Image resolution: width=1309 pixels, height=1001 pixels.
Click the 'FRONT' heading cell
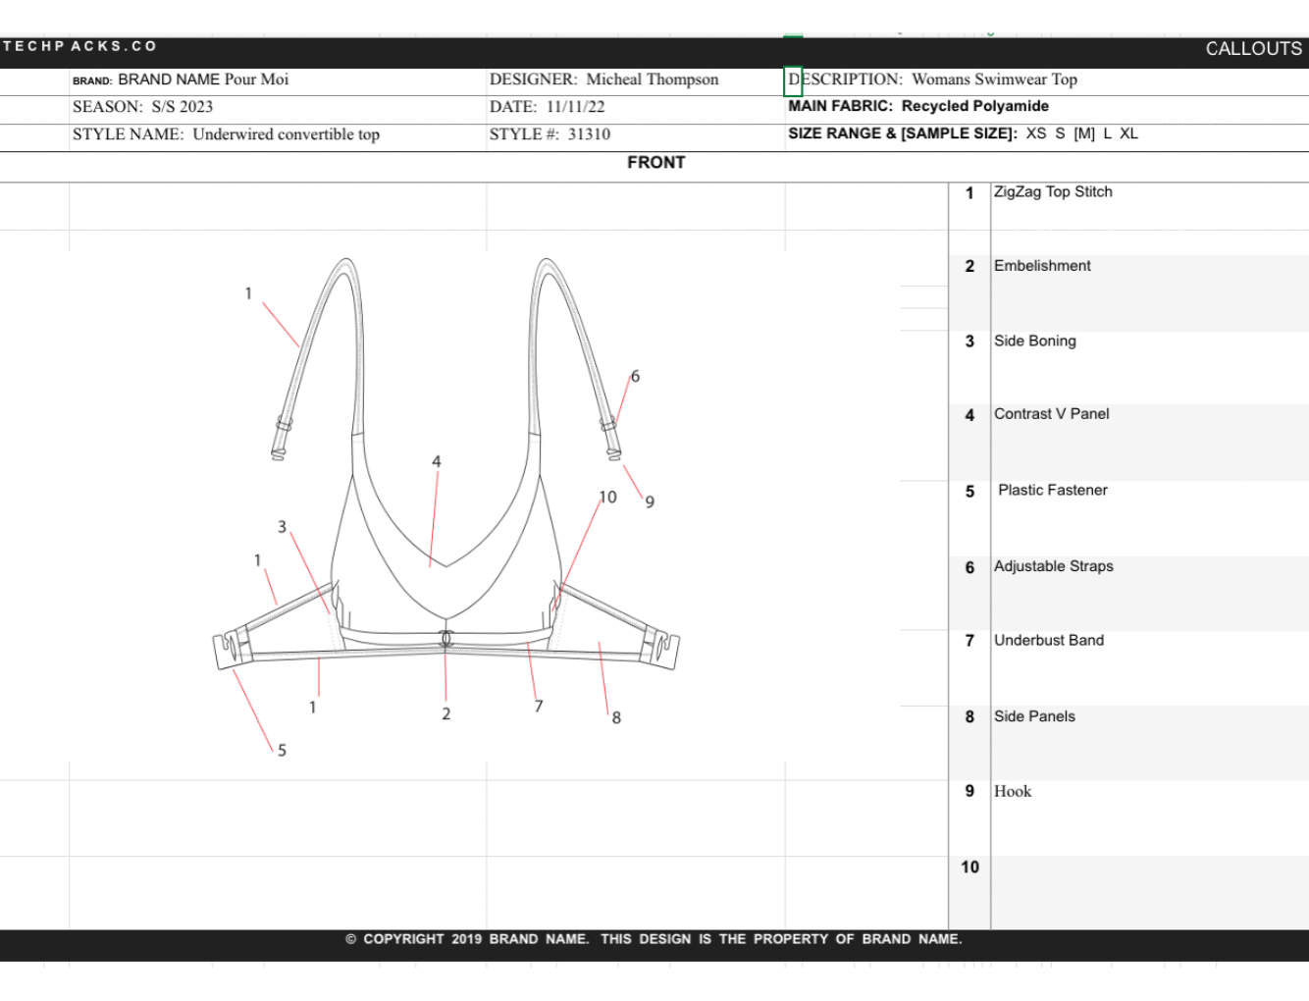[655, 164]
